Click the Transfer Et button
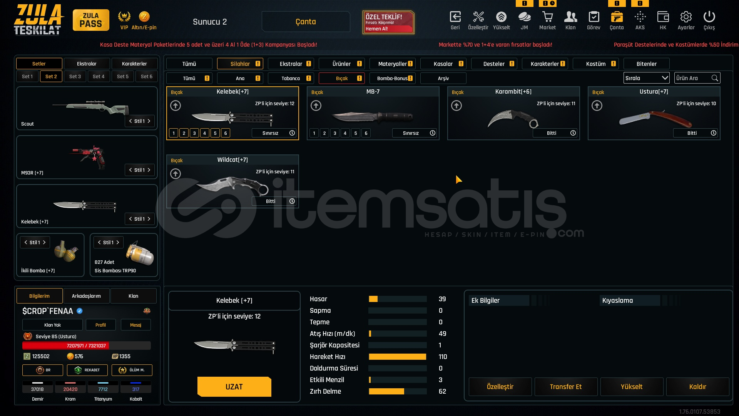The height and width of the screenshot is (416, 739). 566,387
